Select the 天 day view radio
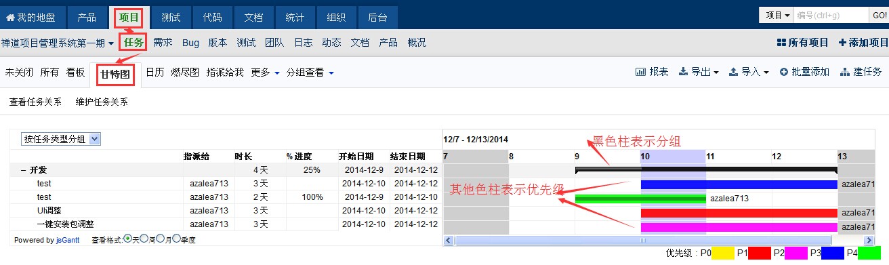The width and height of the screenshot is (889, 265). pyautogui.click(x=128, y=239)
